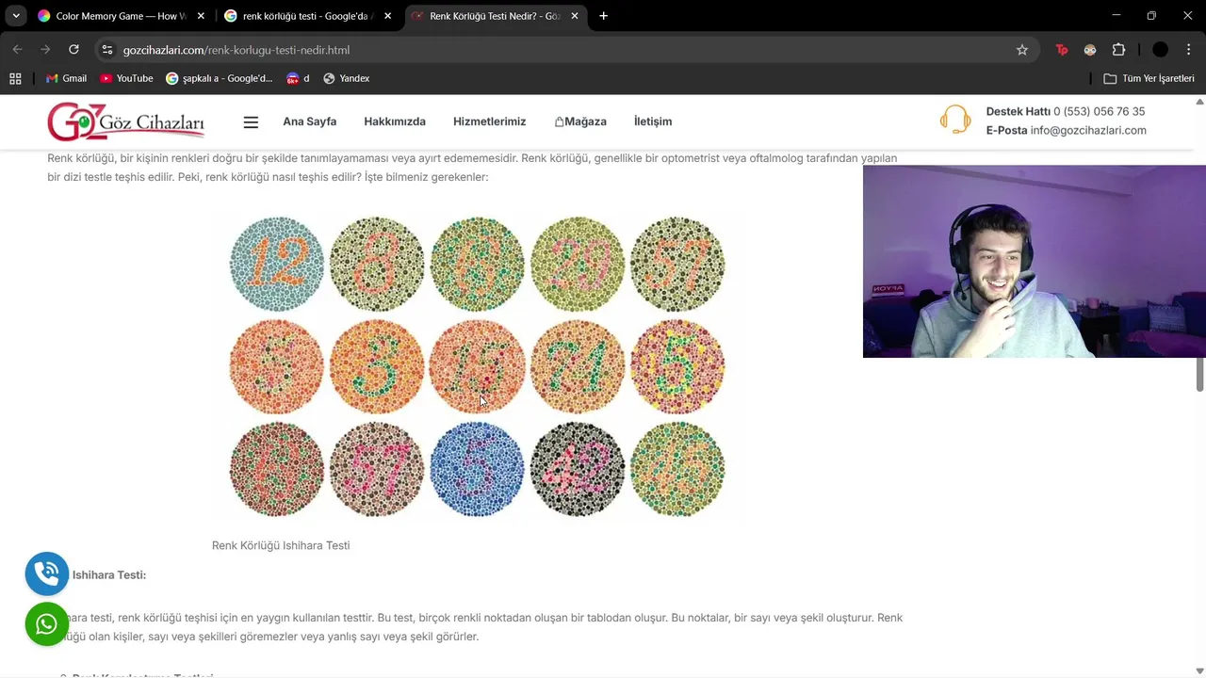This screenshot has width=1206, height=678.
Task: Open the Yandex bookmark
Action: (x=346, y=78)
